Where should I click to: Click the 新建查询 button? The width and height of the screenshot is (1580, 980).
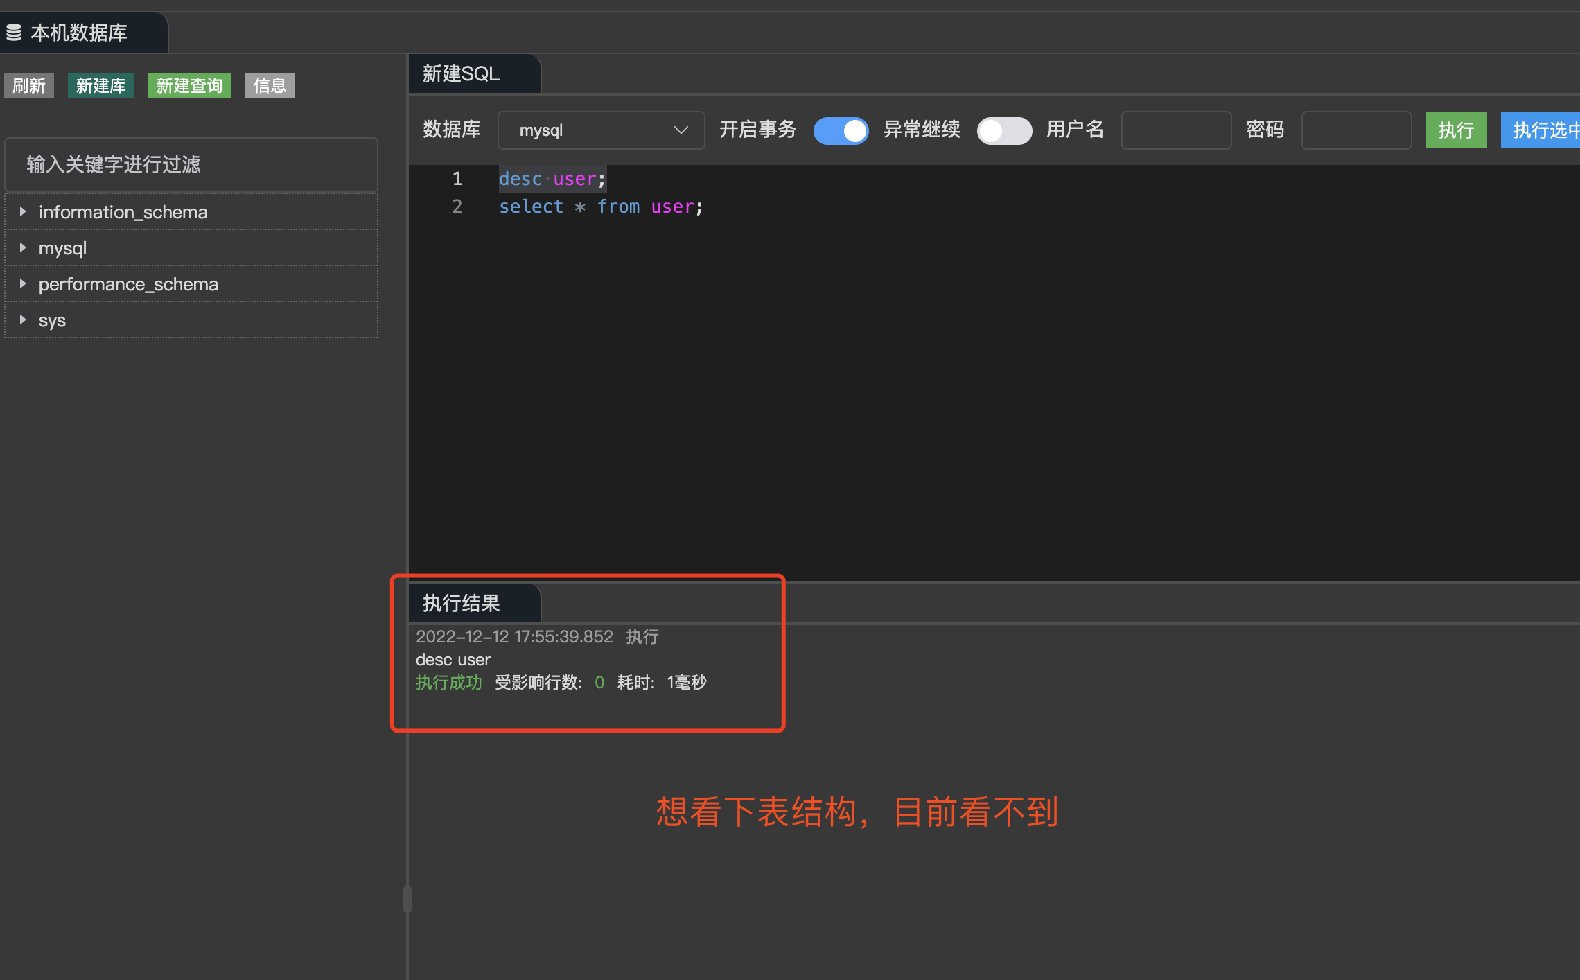(x=189, y=86)
